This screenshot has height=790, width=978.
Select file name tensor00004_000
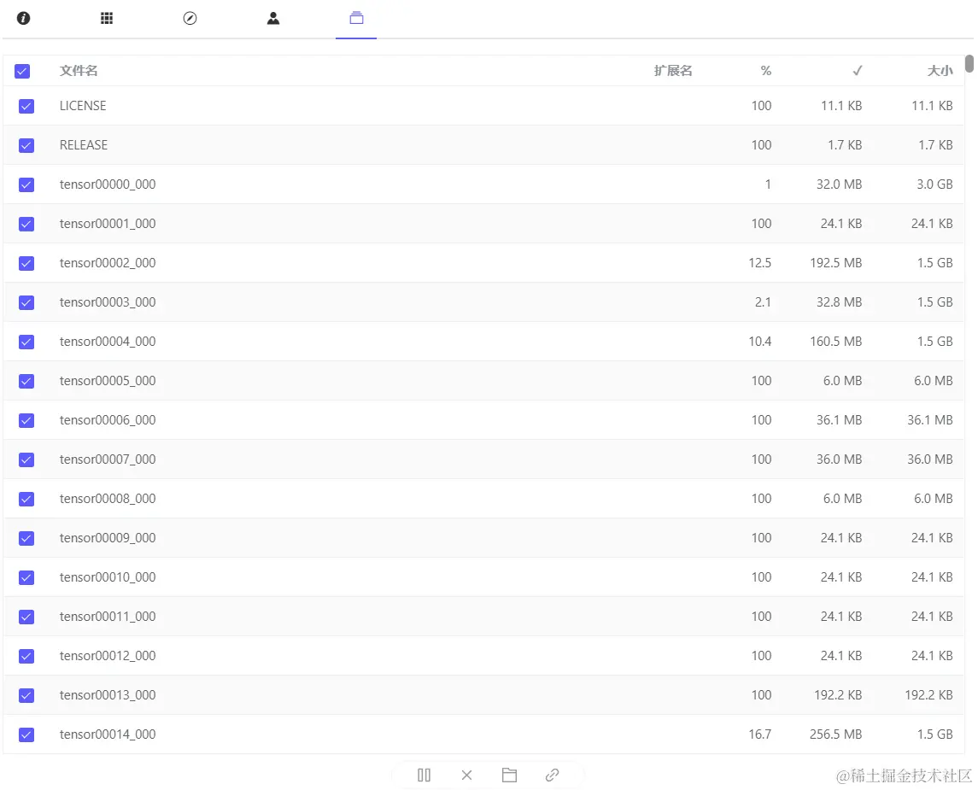coord(108,342)
